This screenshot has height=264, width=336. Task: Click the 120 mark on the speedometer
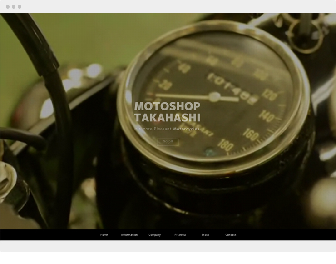[x=270, y=95]
